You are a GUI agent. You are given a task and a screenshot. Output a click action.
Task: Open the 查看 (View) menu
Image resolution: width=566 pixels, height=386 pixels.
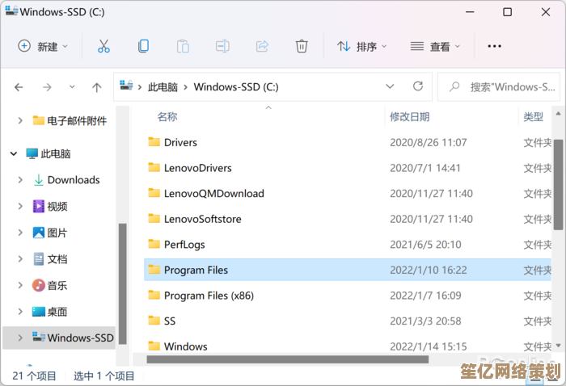(436, 46)
